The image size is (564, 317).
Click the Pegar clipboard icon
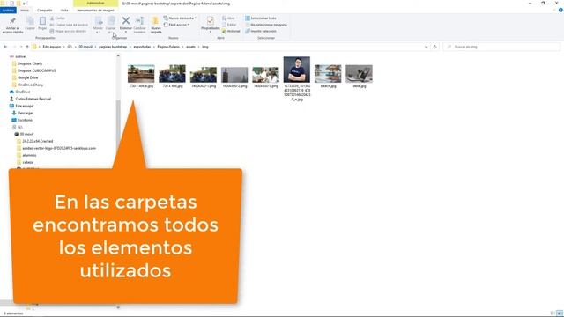[42, 21]
